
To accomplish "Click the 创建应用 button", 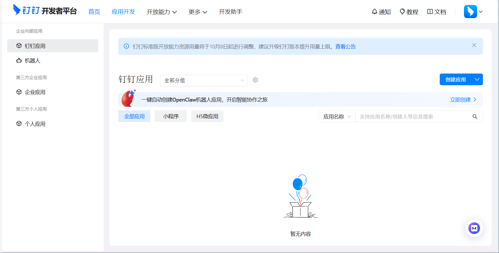I will (x=455, y=79).
